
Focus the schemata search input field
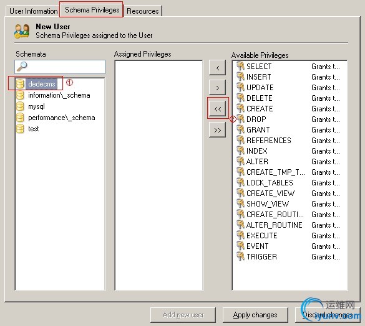point(60,67)
